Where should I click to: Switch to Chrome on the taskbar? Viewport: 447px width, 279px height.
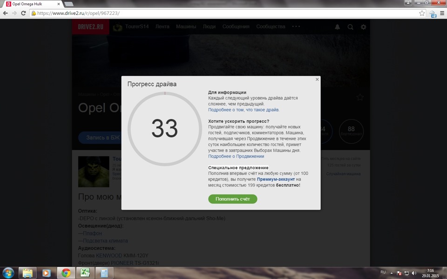coord(66,273)
